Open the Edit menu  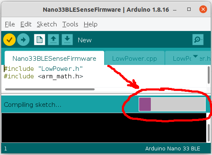click(26, 24)
